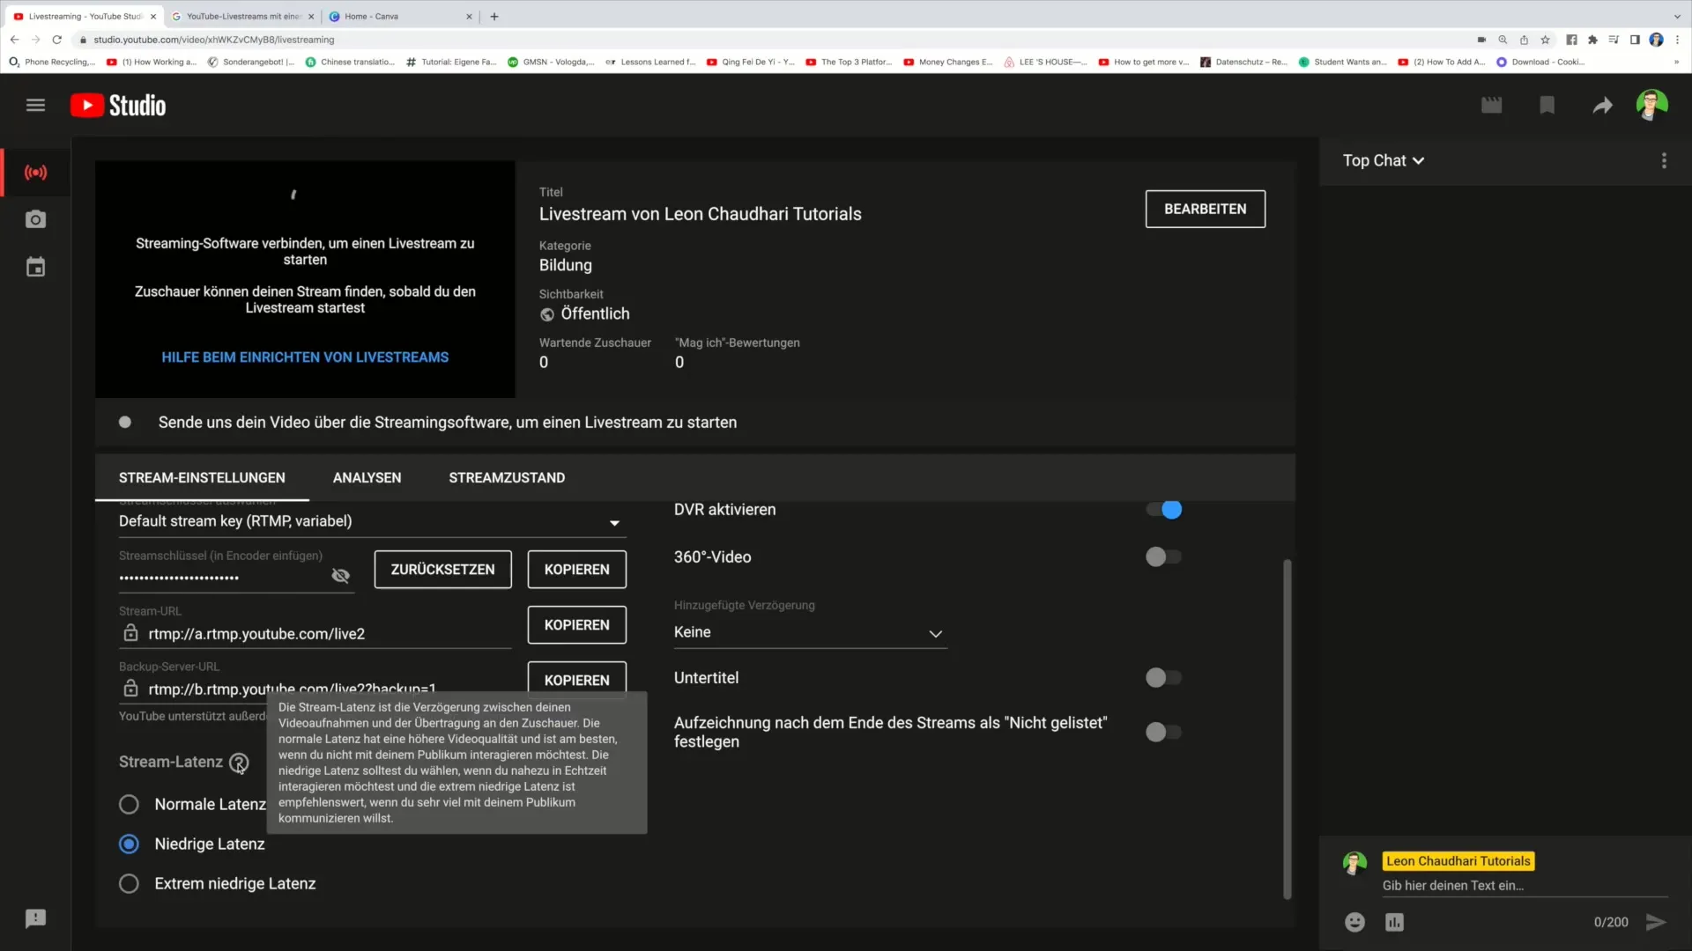Switch to ANALYSEN tab
The image size is (1692, 951).
(366, 477)
